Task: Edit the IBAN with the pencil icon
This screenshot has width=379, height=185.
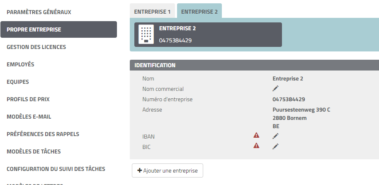Action: pyautogui.click(x=275, y=136)
